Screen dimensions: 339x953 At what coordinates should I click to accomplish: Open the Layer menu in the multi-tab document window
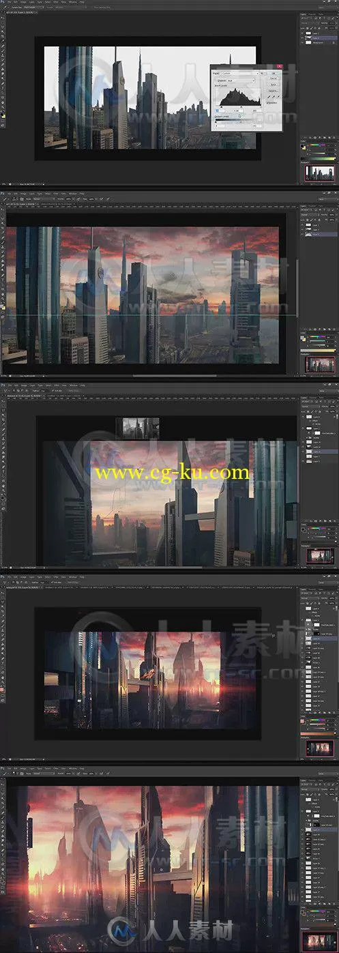(x=31, y=578)
